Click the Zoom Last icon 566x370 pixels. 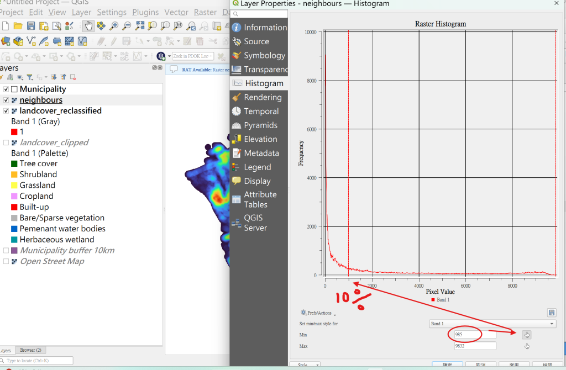[191, 26]
